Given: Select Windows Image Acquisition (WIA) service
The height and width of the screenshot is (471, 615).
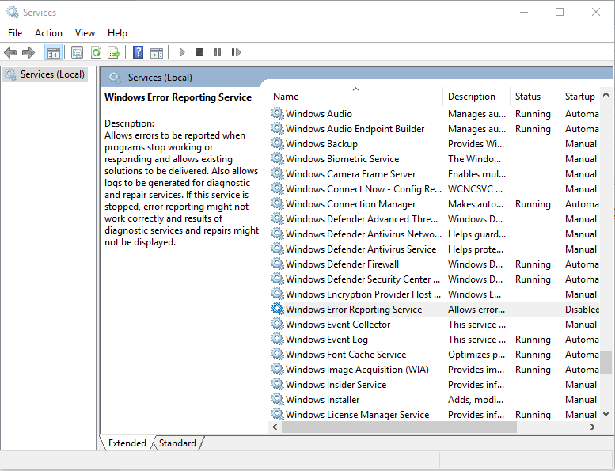Looking at the screenshot, I should click(x=435, y=369).
